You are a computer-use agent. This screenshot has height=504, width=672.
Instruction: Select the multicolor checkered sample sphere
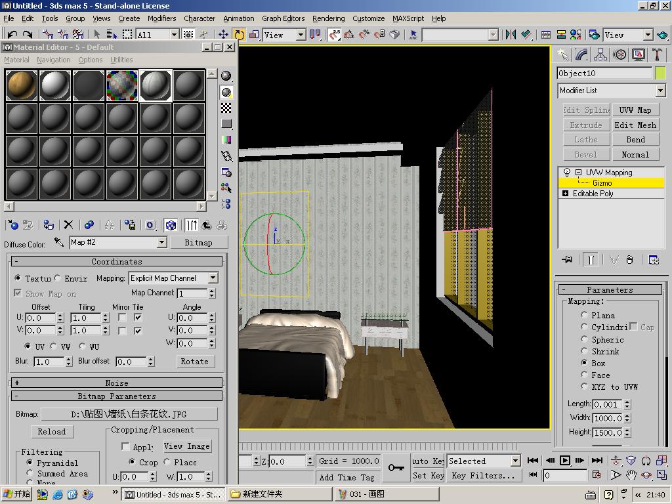(x=122, y=85)
